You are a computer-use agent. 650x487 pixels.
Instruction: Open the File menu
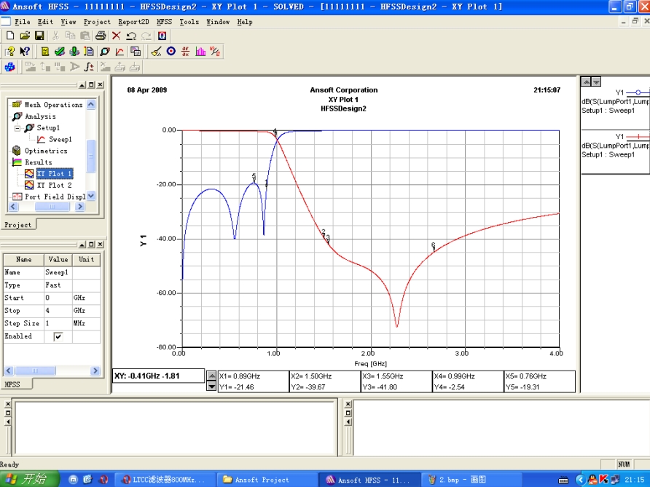coord(23,22)
